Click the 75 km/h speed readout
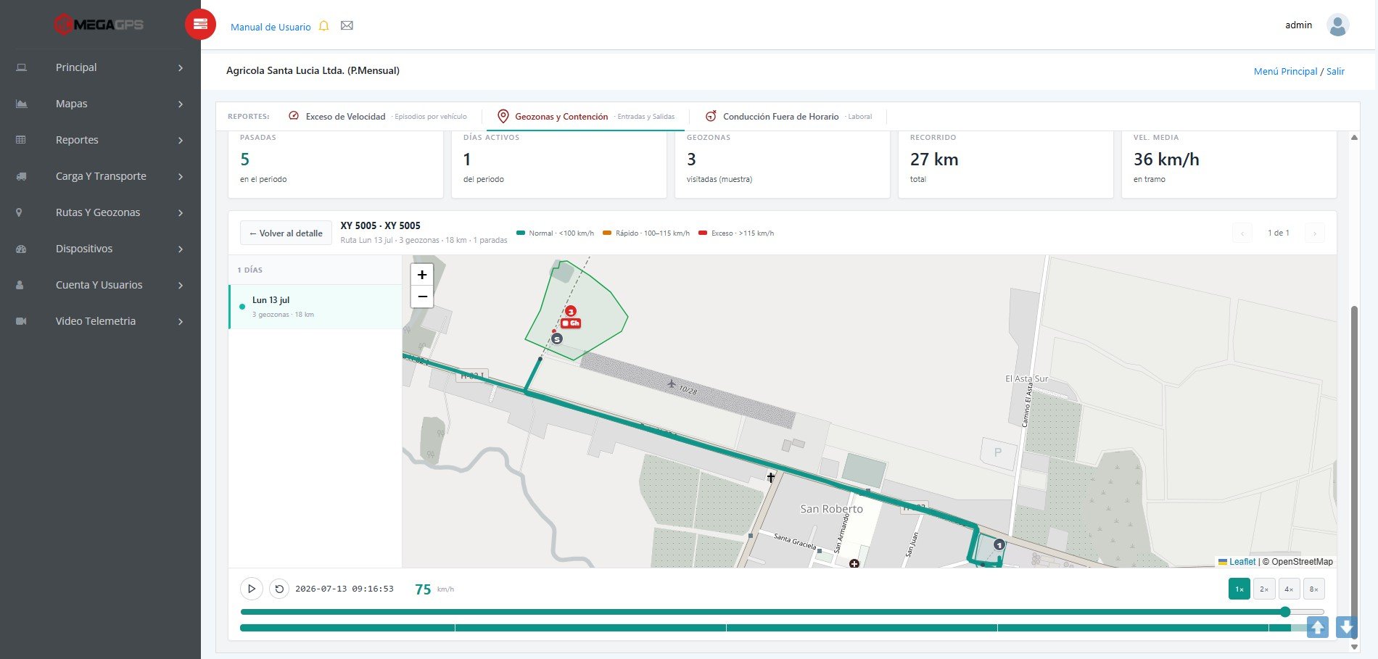 434,589
